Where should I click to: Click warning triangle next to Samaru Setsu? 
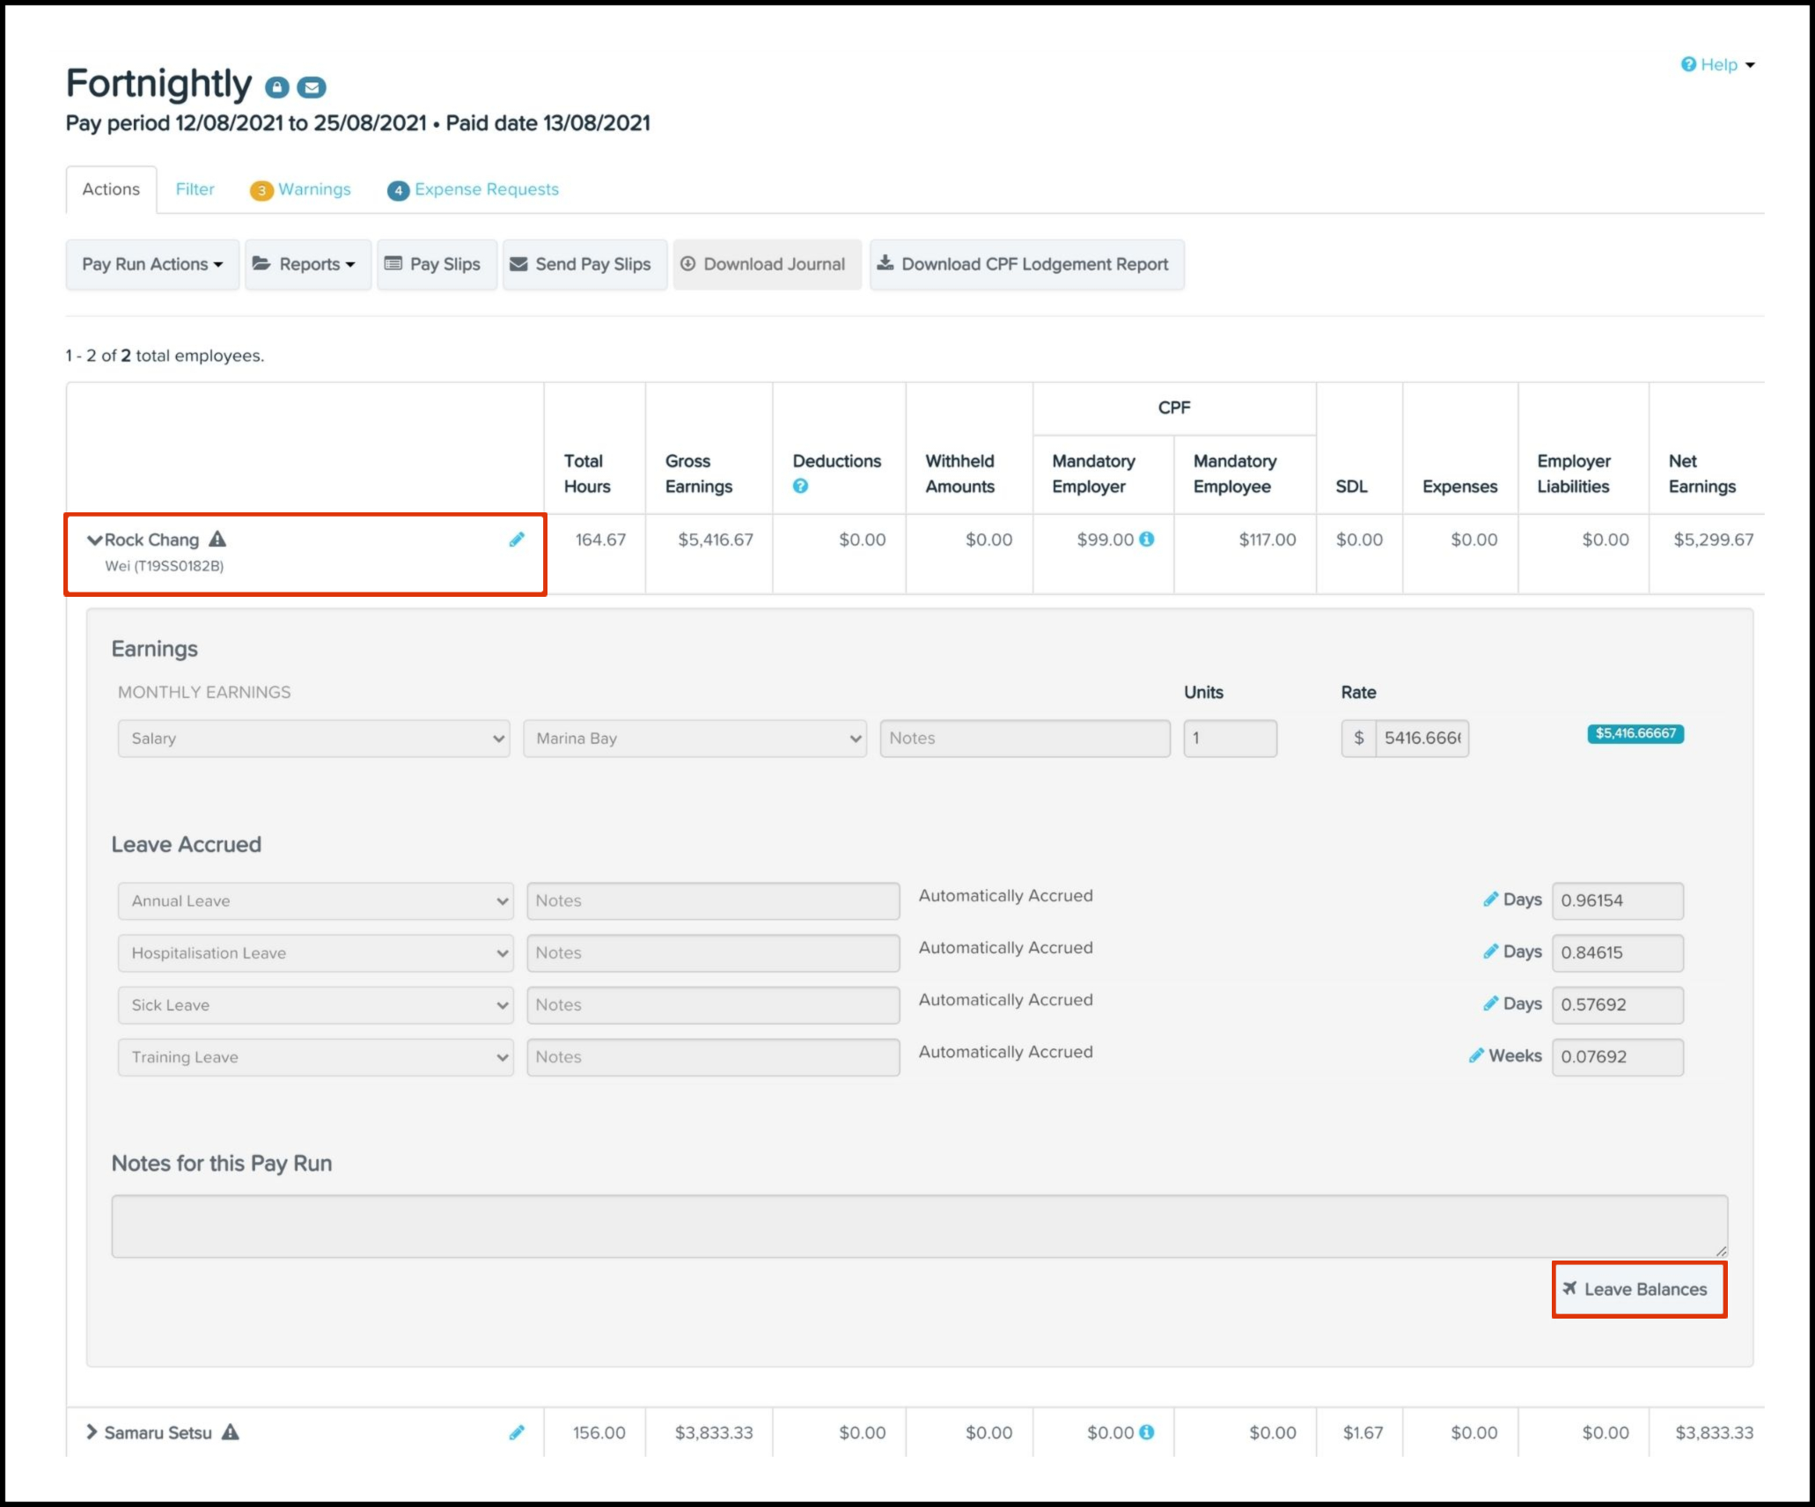pos(230,1432)
